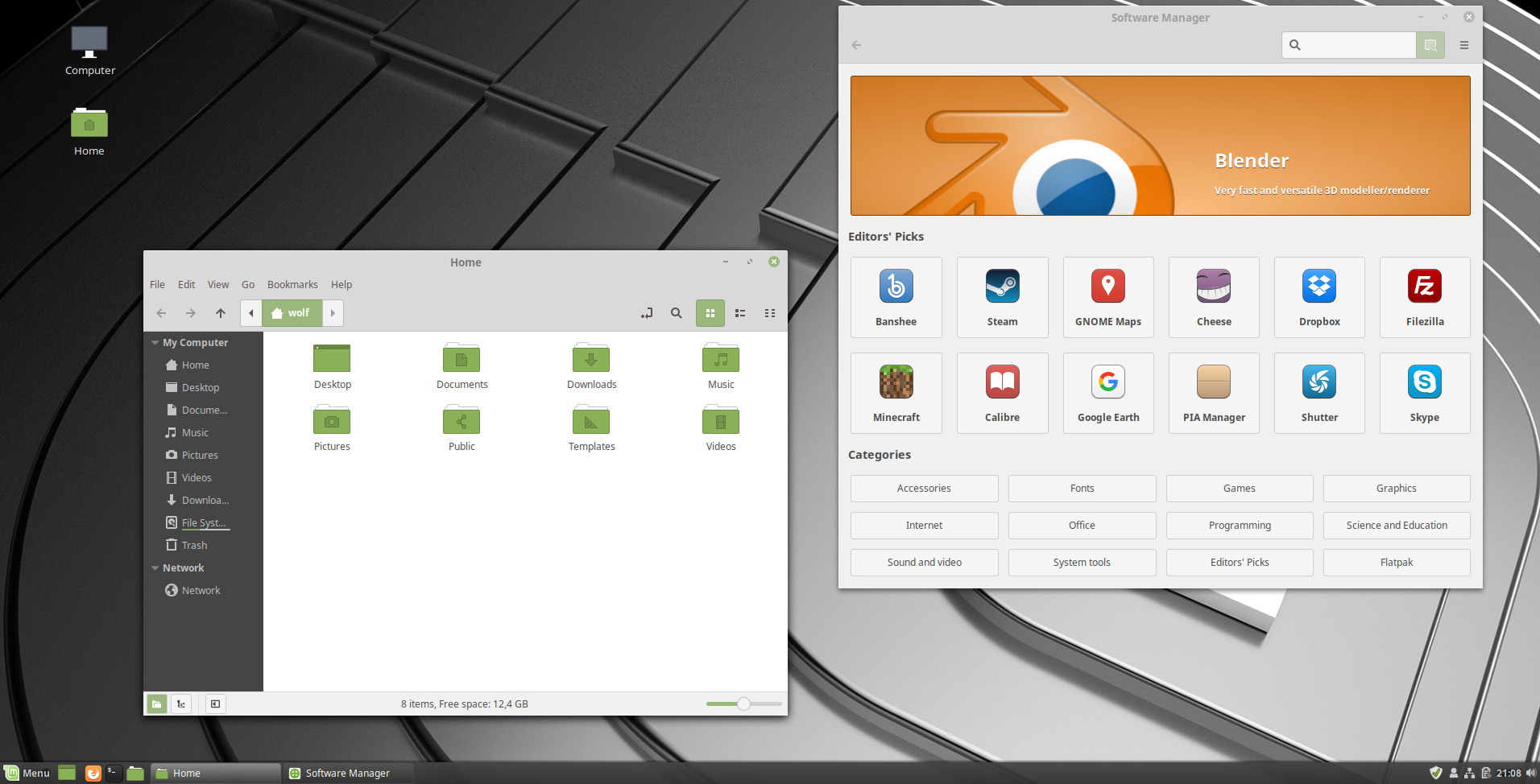Open the System tools category
The width and height of the screenshot is (1540, 784).
pyautogui.click(x=1082, y=563)
